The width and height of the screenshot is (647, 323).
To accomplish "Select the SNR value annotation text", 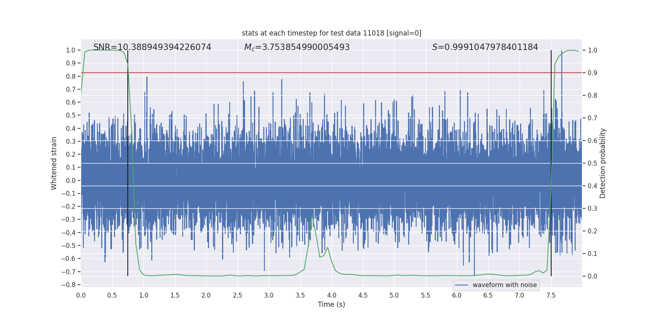I will coord(152,47).
